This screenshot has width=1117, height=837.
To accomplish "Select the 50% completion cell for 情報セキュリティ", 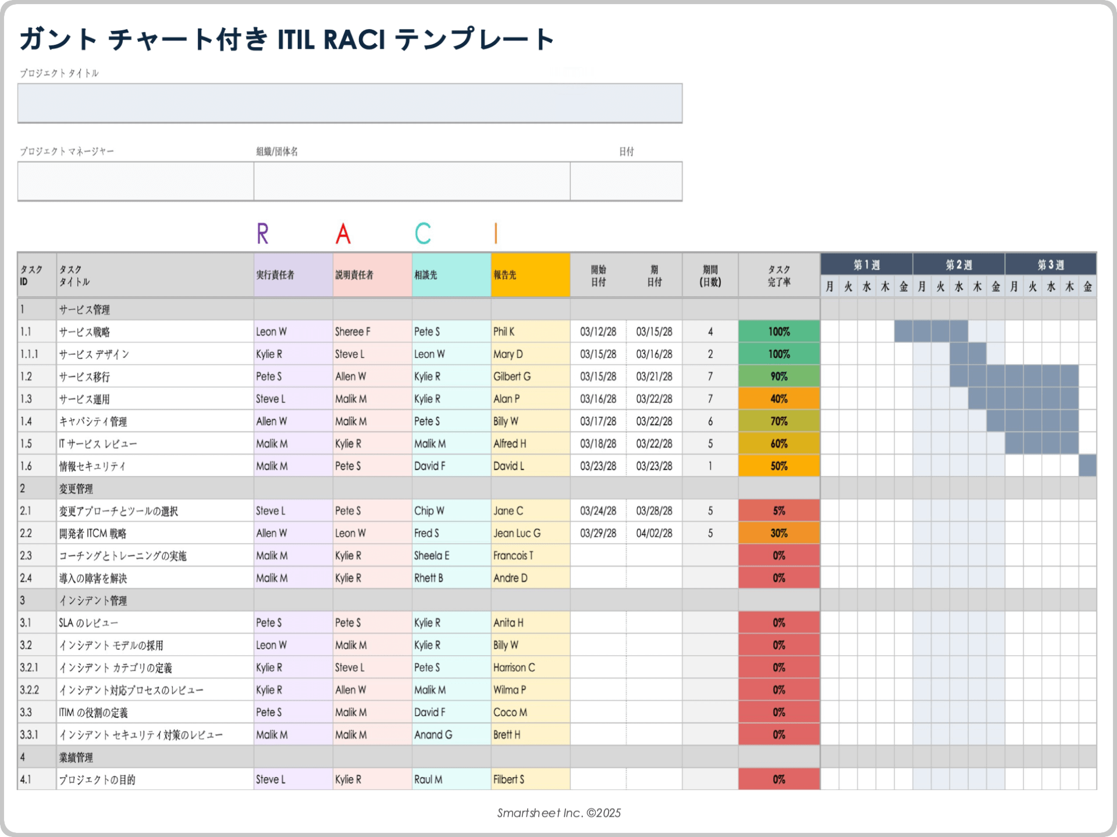I will click(x=779, y=466).
